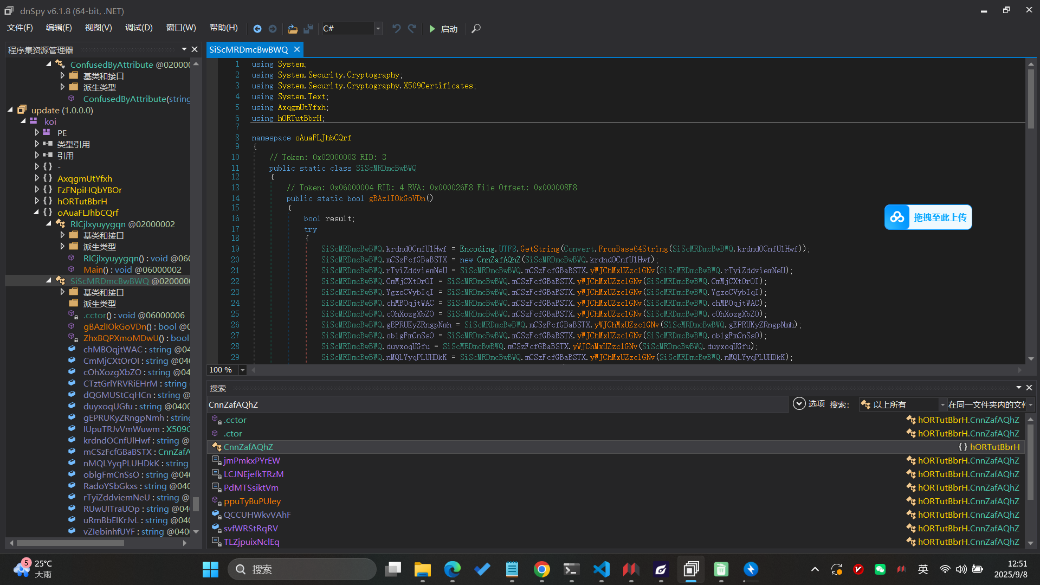Open the 调试(D) menu
Screen dimensions: 1040x585
(139, 28)
